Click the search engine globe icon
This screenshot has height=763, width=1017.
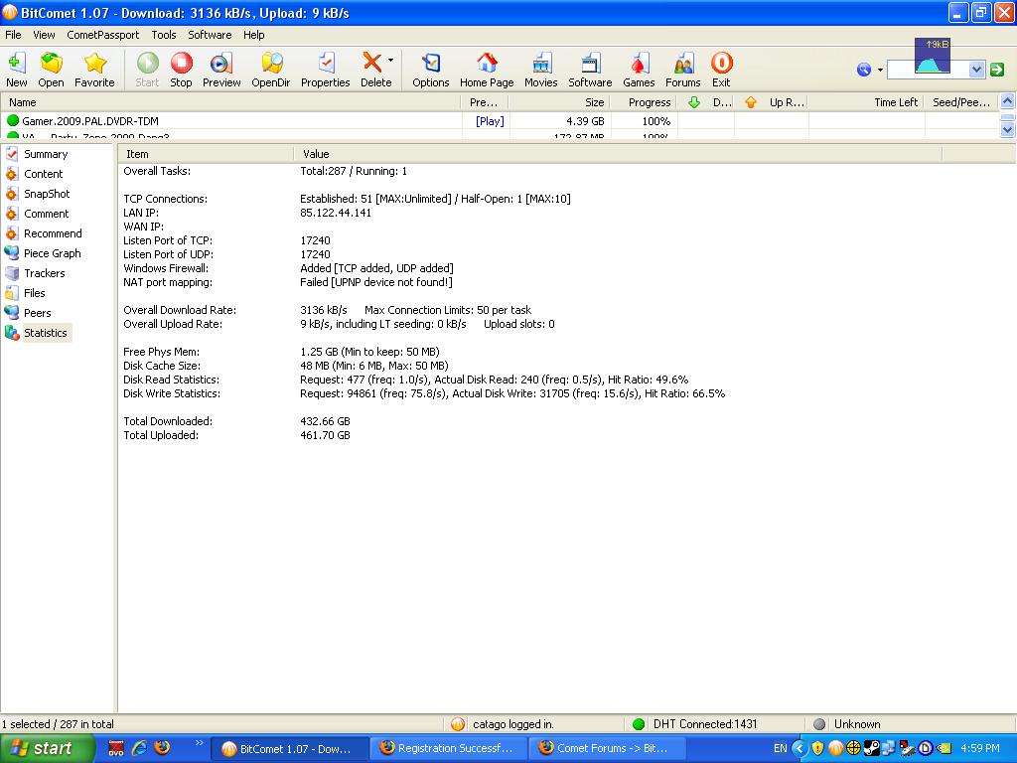pyautogui.click(x=863, y=70)
